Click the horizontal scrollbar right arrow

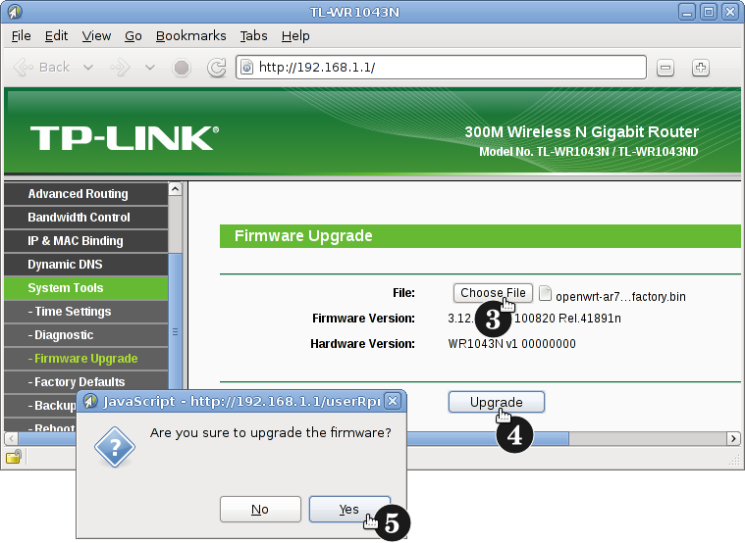[733, 438]
